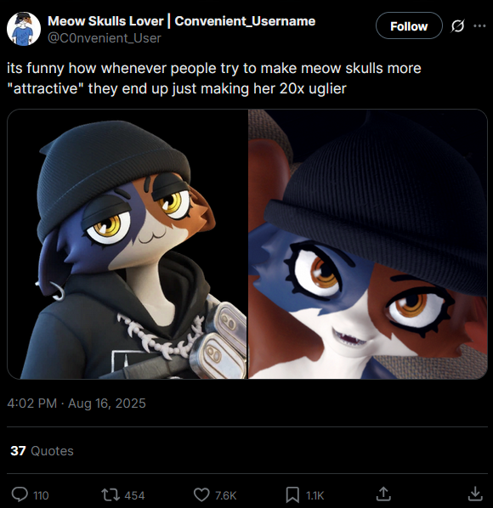
Task: Click the 1.1K bookmarks count
Action: 314,495
